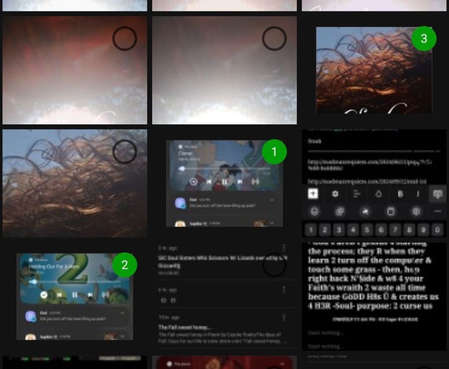Click checkmark icon in 'Holding Out For A Hero' player
This screenshot has width=449, height=369.
click(44, 295)
